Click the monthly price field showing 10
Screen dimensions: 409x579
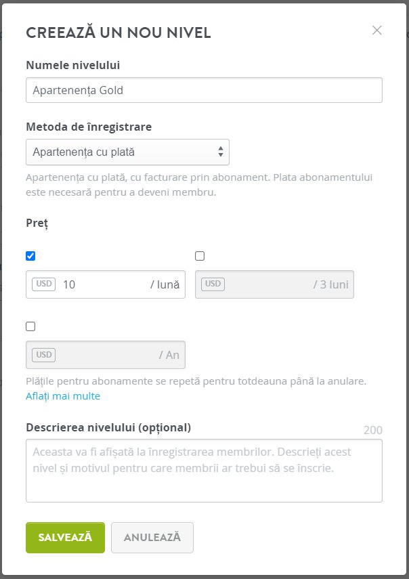tap(106, 284)
